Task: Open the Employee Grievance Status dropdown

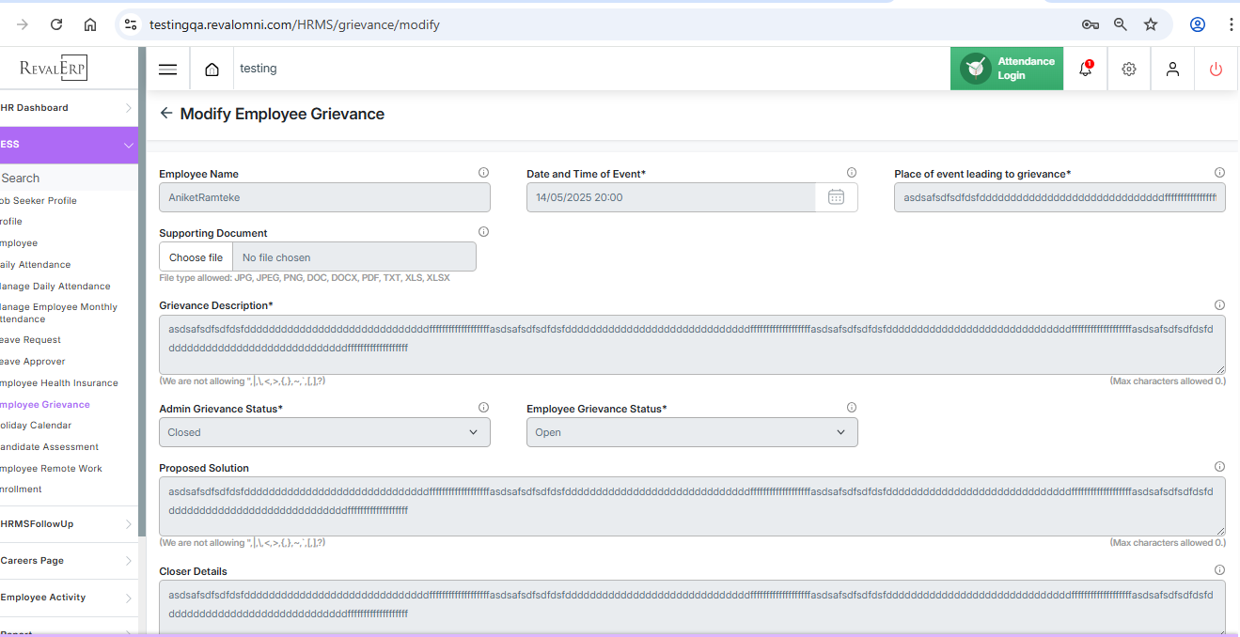Action: [692, 432]
